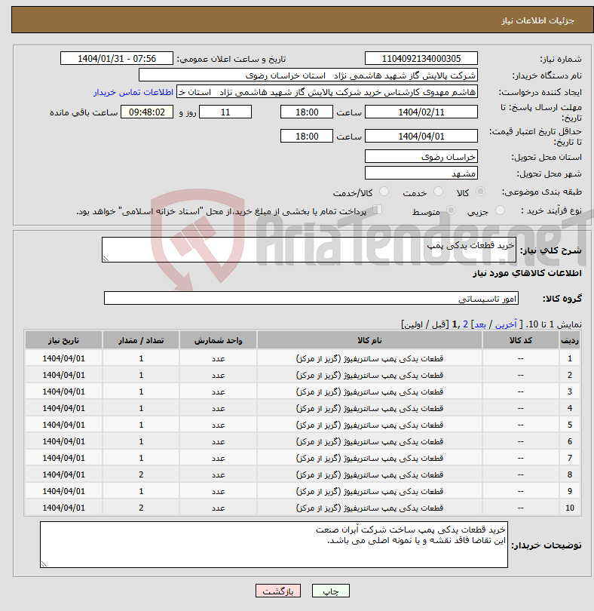Viewport: 594px width, 611px height.
Task: Click unit cell عدد in row 6
Action: (218, 441)
